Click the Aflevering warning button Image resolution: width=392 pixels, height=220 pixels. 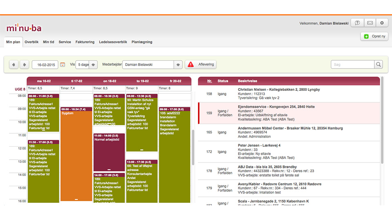pyautogui.click(x=200, y=64)
